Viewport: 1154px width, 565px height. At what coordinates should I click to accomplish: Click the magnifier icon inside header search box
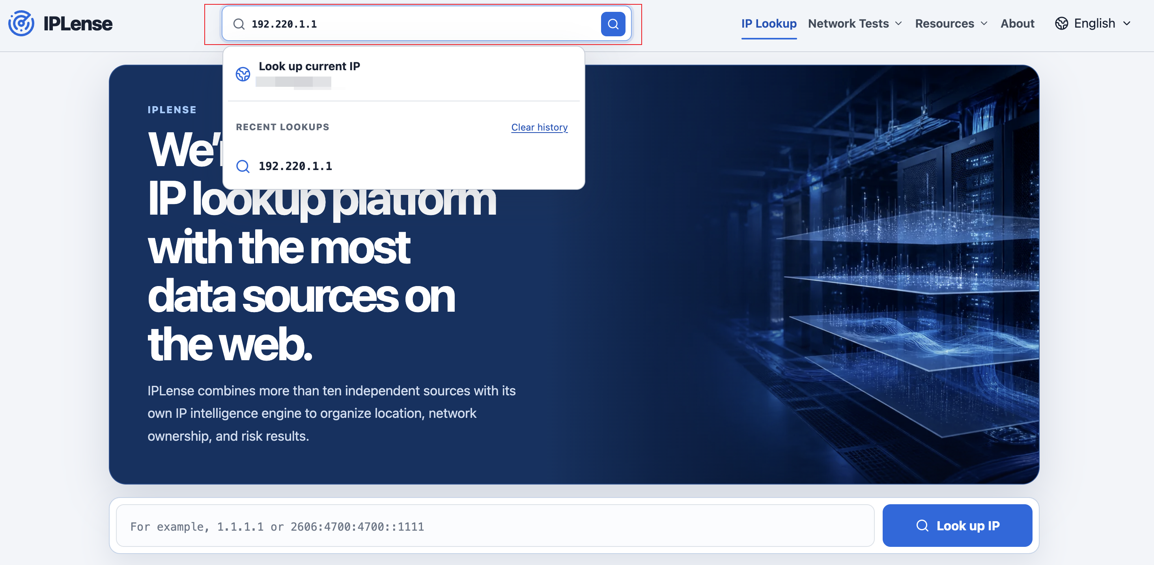pos(239,24)
